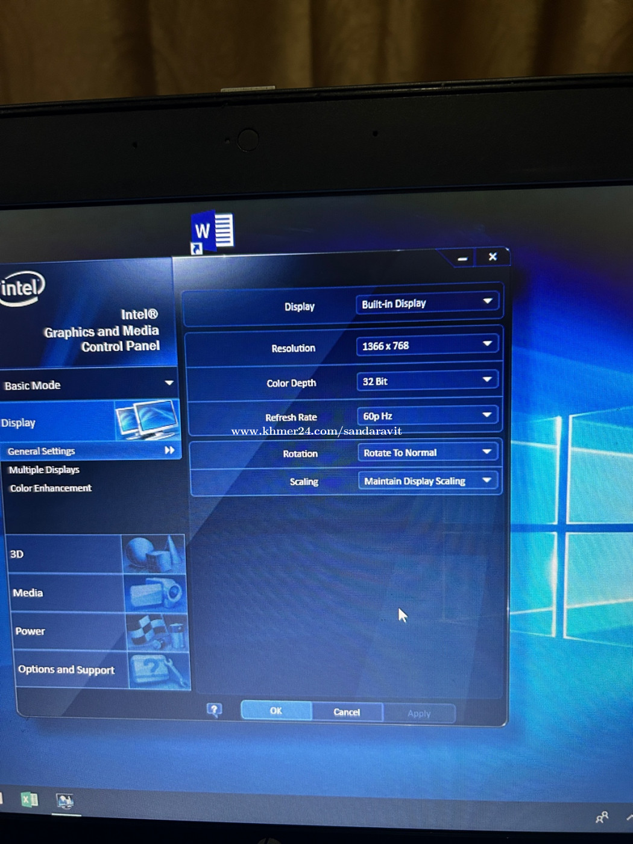
Task: Click the General Settings double-arrow icon
Action: tap(169, 450)
